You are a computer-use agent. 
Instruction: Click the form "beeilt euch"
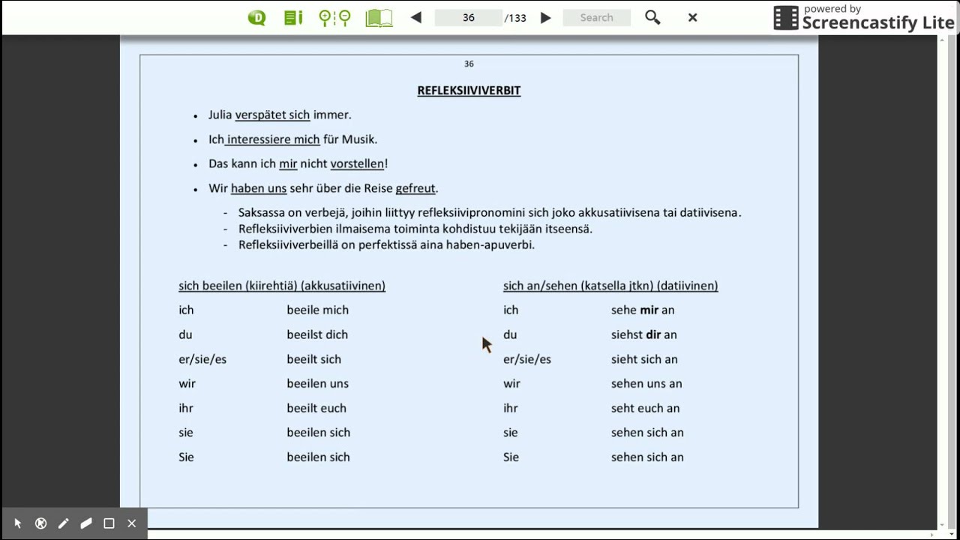click(316, 408)
